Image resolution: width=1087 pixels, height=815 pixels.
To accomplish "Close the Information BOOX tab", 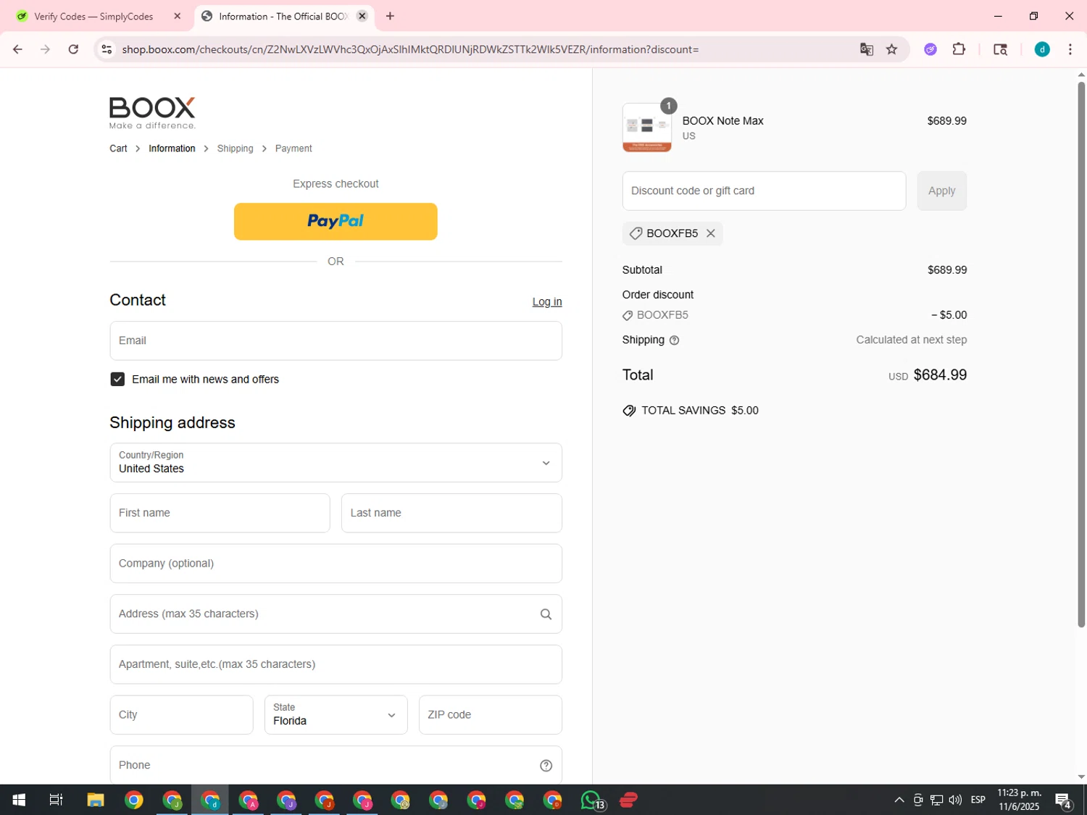I will [362, 16].
